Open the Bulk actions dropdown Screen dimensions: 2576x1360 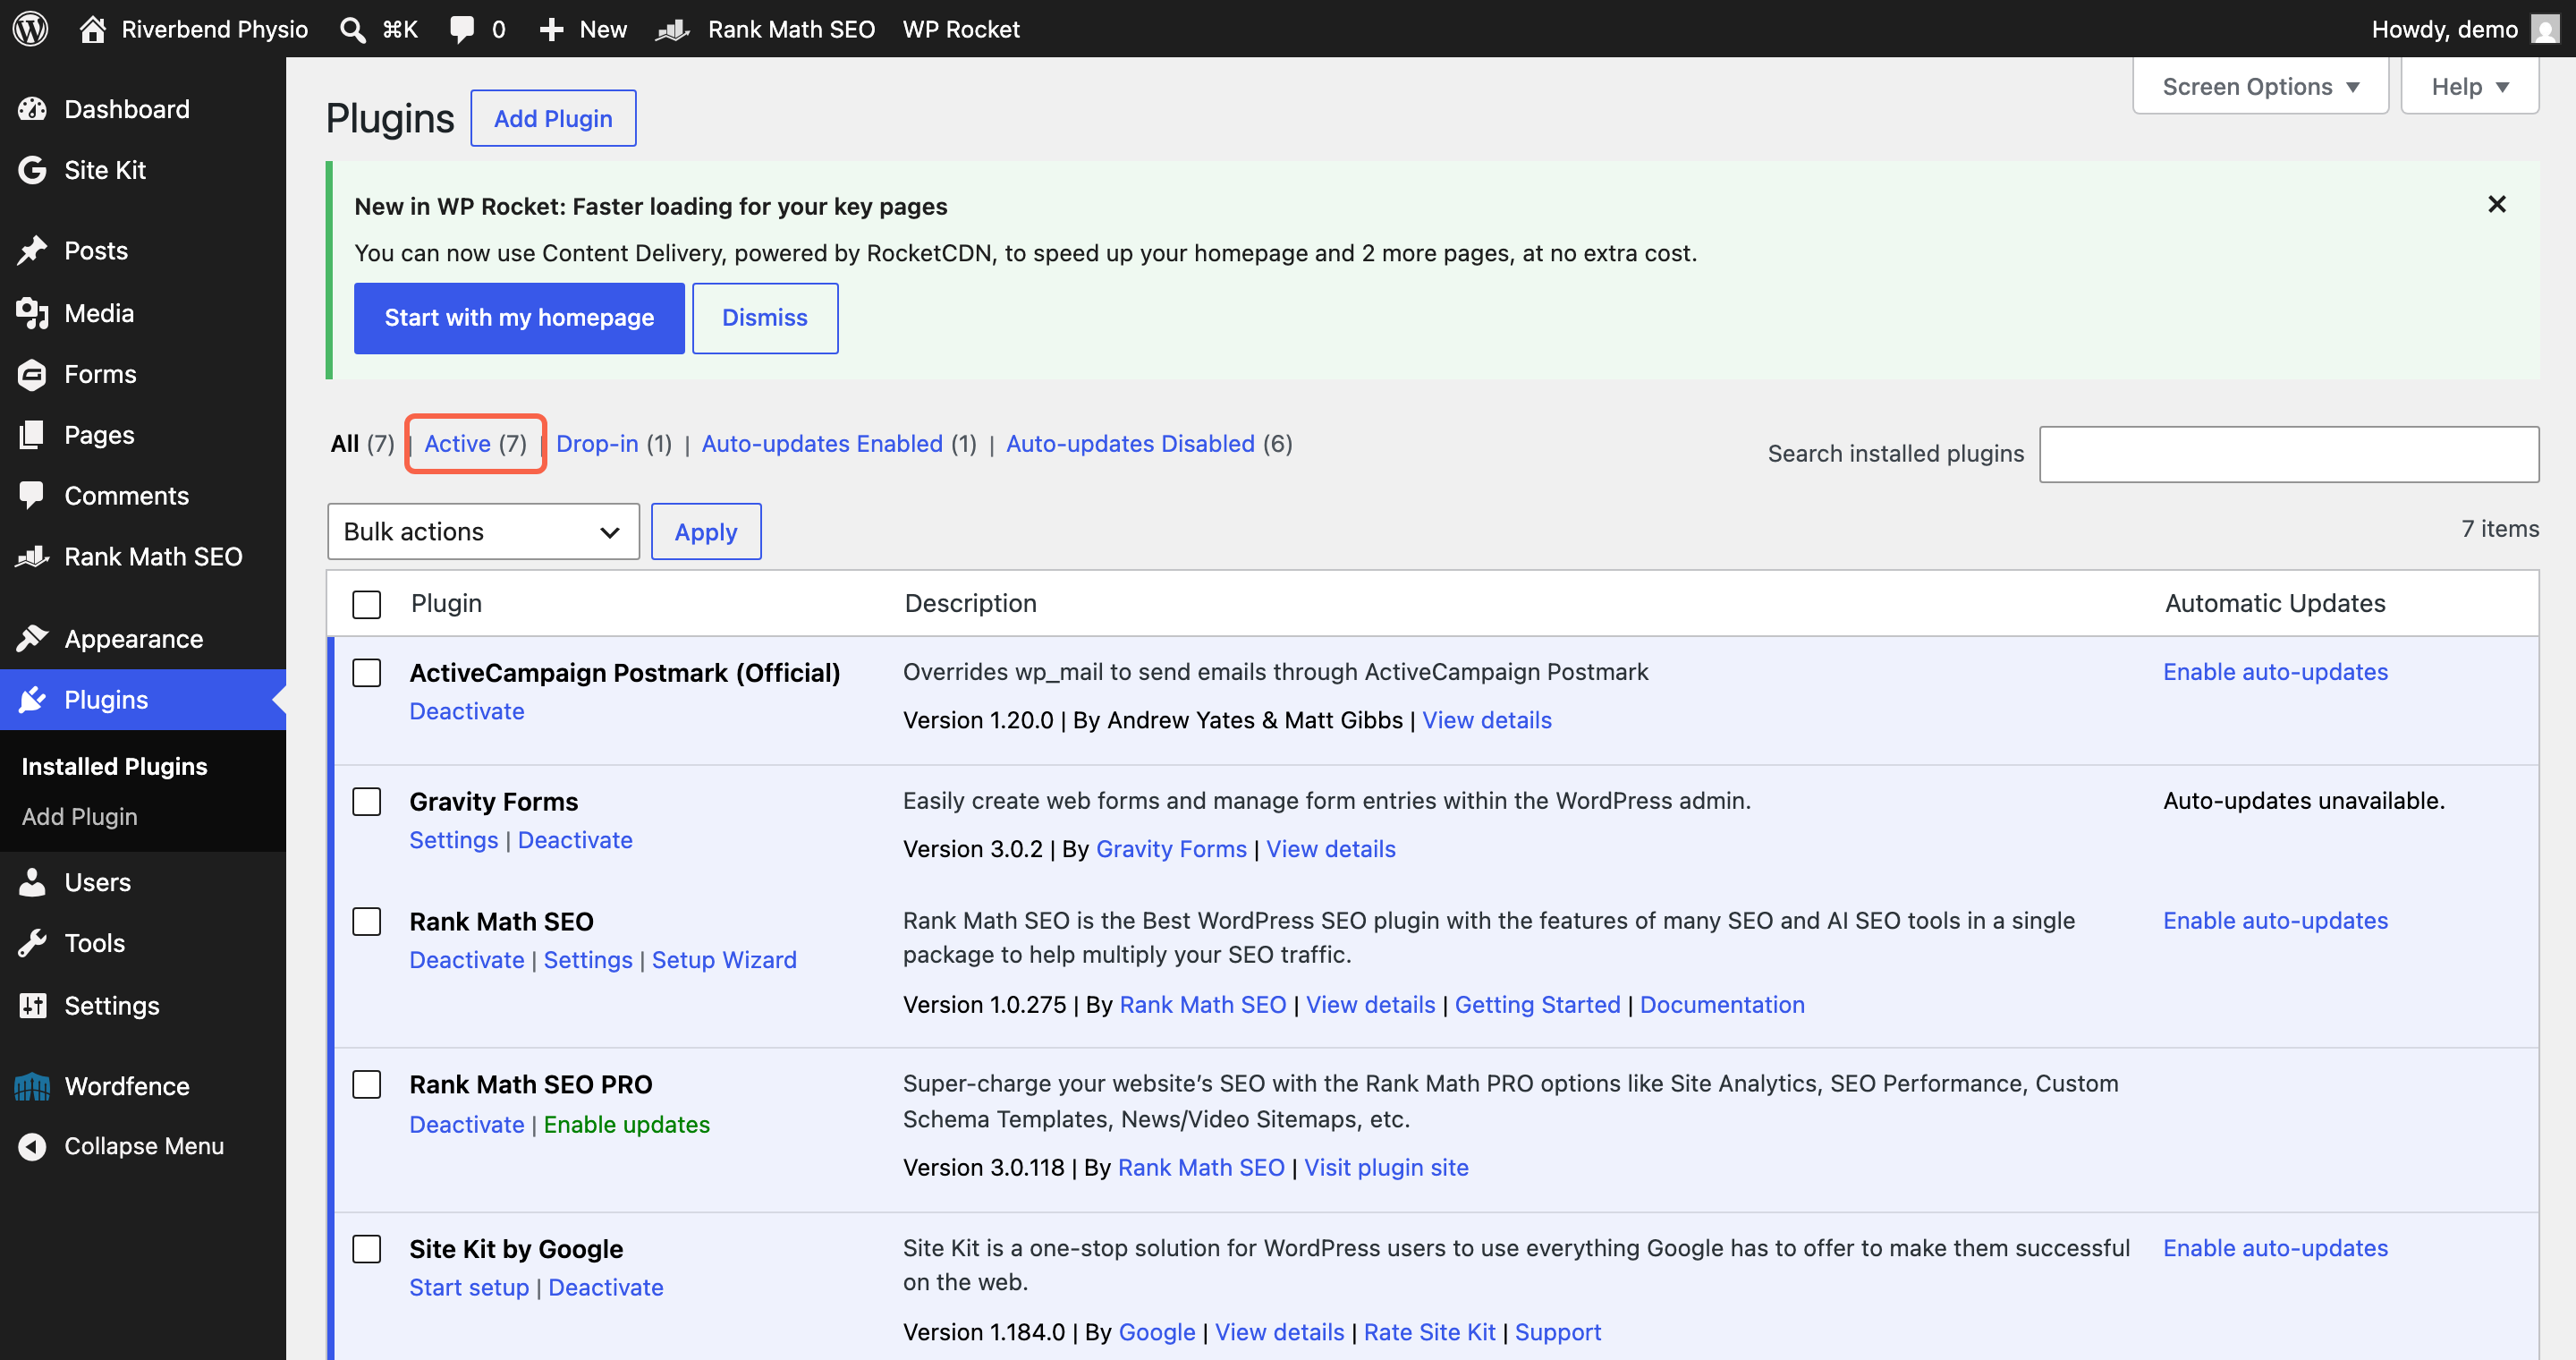tap(483, 531)
